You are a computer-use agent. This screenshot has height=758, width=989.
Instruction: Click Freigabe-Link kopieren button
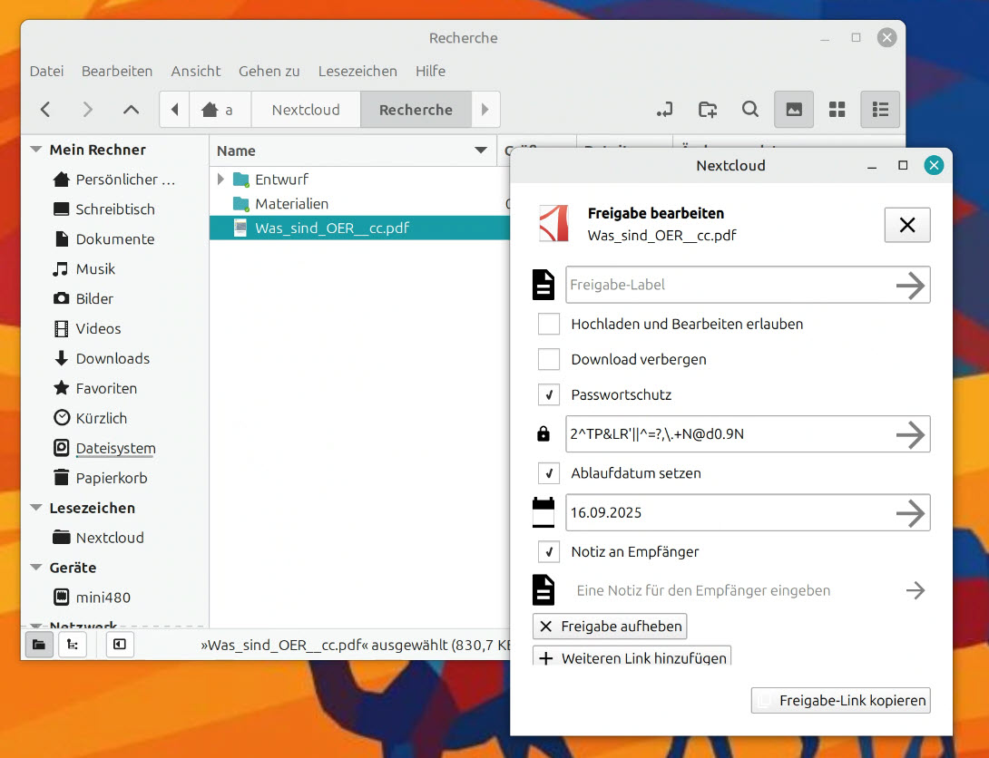click(x=841, y=700)
